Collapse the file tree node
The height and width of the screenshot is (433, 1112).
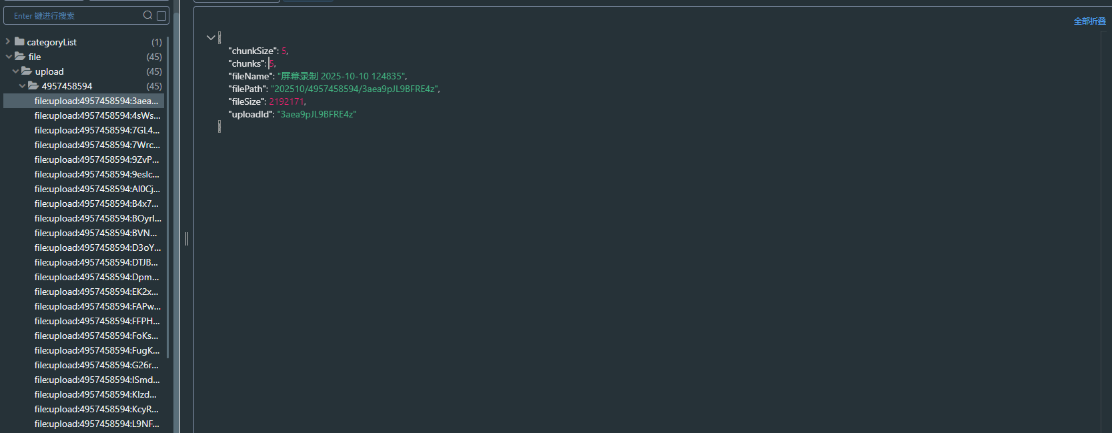(8, 56)
